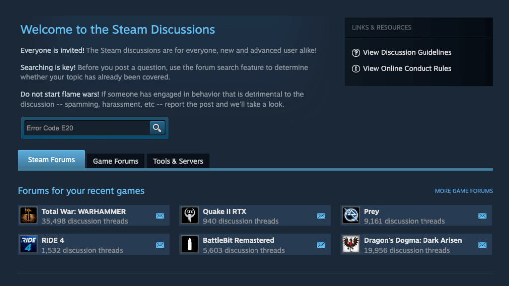Image resolution: width=509 pixels, height=286 pixels.
Task: Click the Prey game icon
Action: coord(351,215)
